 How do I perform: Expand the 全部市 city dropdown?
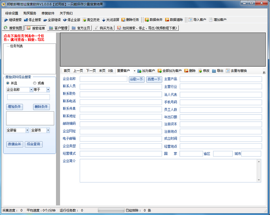click(48, 130)
